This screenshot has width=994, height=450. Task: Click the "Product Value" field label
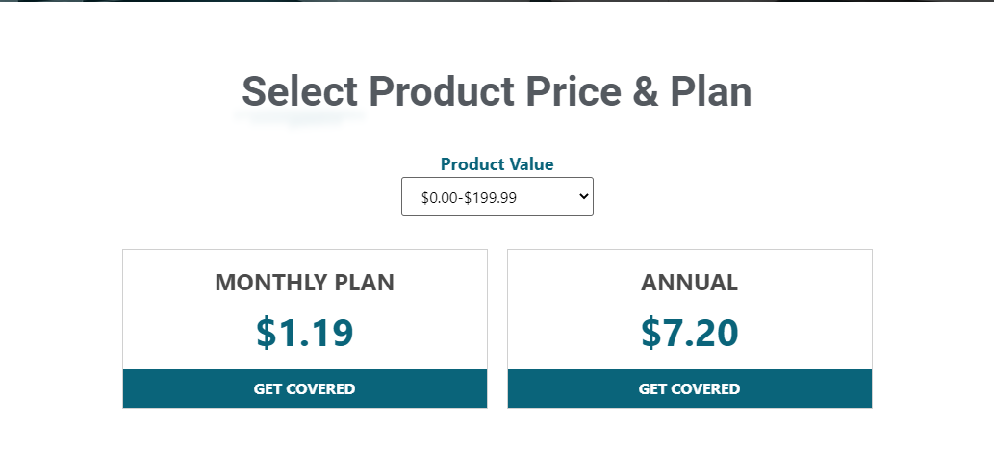497,164
